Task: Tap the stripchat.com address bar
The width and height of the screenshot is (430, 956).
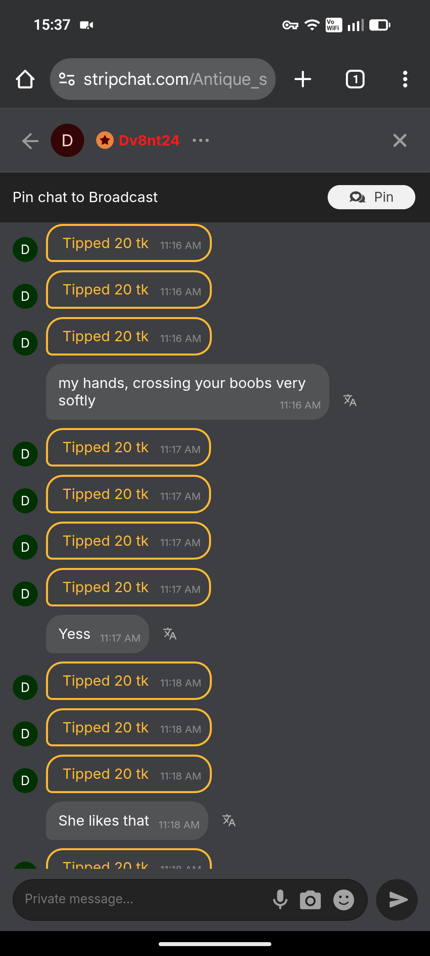Action: [x=175, y=79]
